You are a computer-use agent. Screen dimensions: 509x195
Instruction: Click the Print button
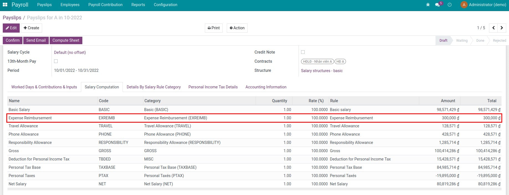coord(214,28)
